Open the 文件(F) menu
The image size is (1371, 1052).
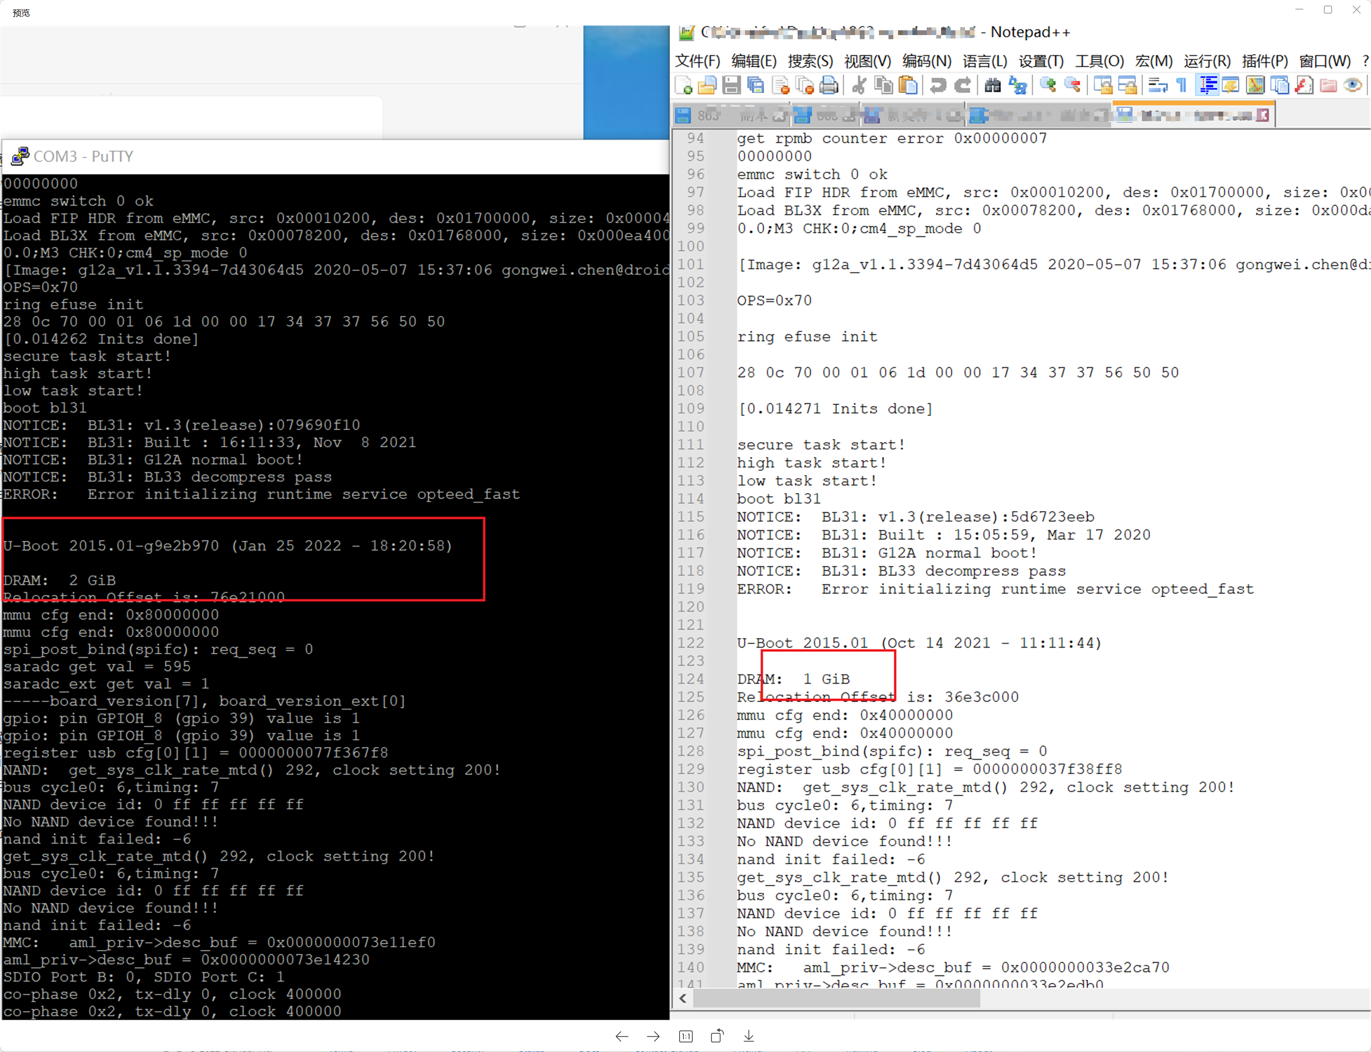click(697, 62)
